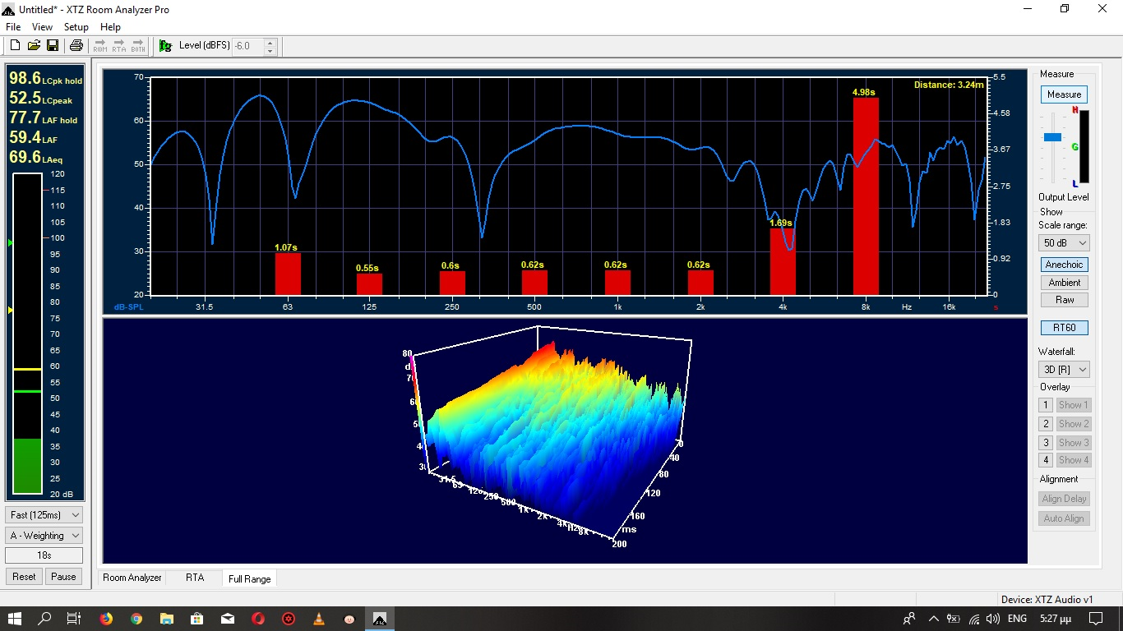The image size is (1123, 631).
Task: Select overlay slot 1 button
Action: 1046,405
